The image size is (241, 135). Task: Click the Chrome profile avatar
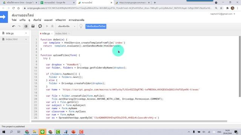pyautogui.click(x=233, y=8)
